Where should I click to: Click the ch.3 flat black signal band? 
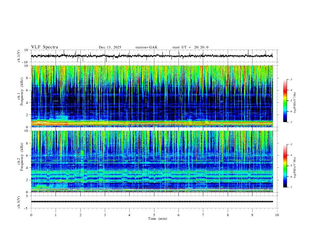click(152, 202)
